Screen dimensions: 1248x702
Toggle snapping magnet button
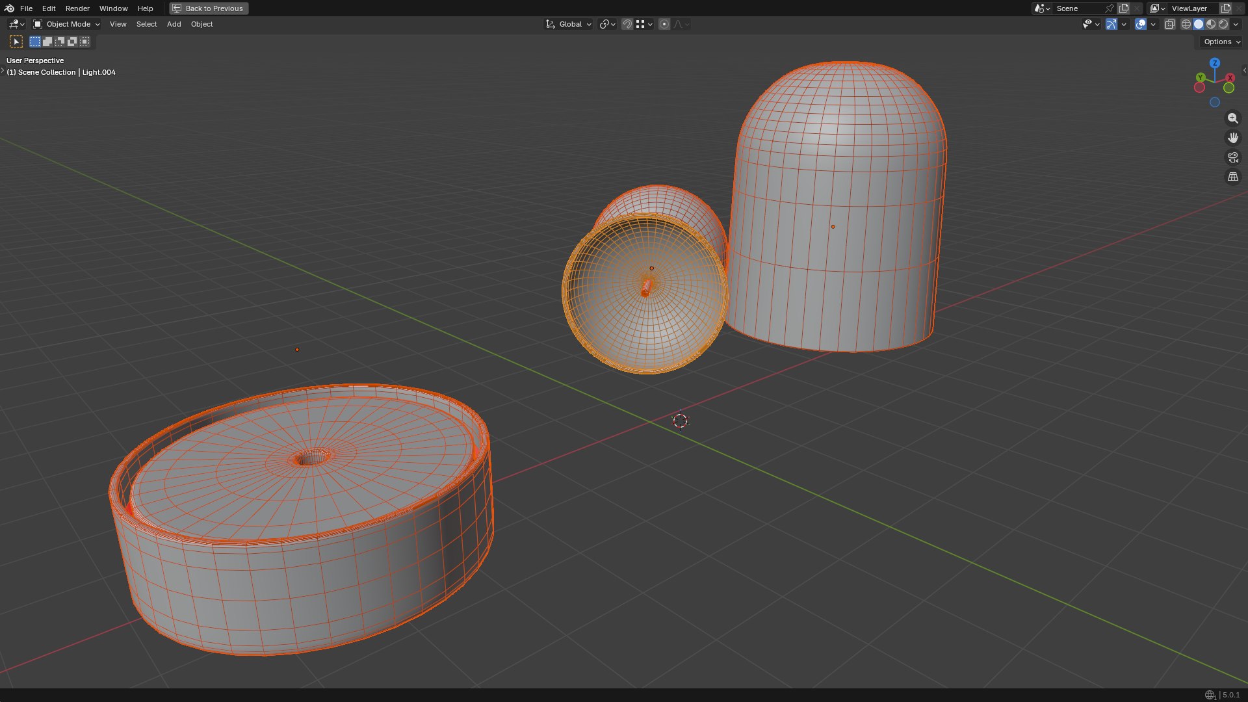[x=627, y=24]
